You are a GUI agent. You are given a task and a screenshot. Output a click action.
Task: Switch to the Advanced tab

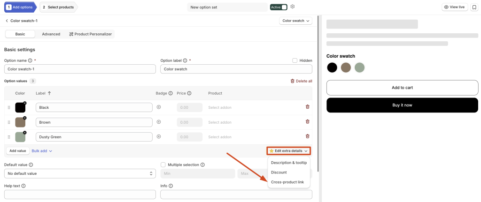click(51, 34)
